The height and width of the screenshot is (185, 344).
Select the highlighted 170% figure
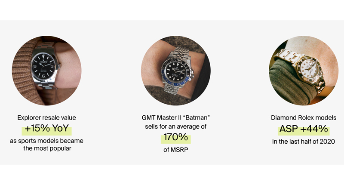pos(175,139)
